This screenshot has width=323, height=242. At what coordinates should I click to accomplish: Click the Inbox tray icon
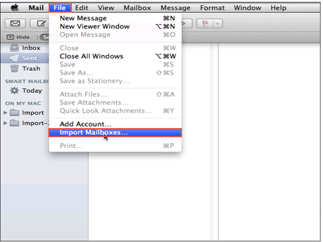click(14, 48)
